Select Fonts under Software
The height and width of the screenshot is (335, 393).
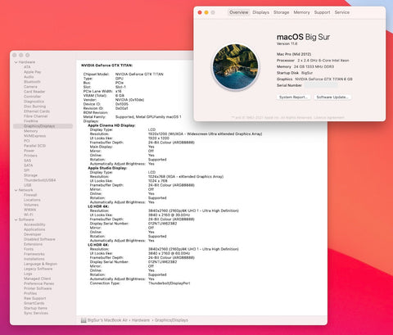click(x=29, y=249)
